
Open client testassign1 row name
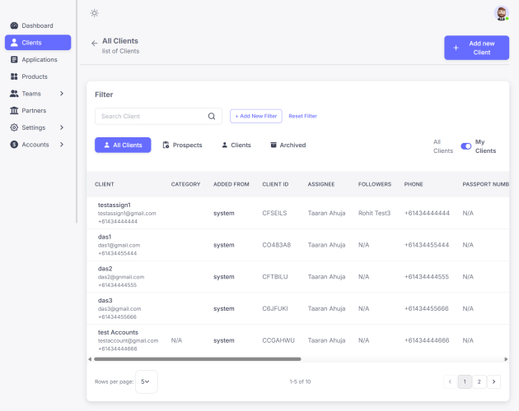[x=115, y=205]
